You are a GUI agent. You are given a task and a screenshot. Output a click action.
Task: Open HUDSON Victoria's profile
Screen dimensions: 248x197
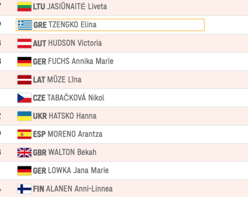click(75, 43)
